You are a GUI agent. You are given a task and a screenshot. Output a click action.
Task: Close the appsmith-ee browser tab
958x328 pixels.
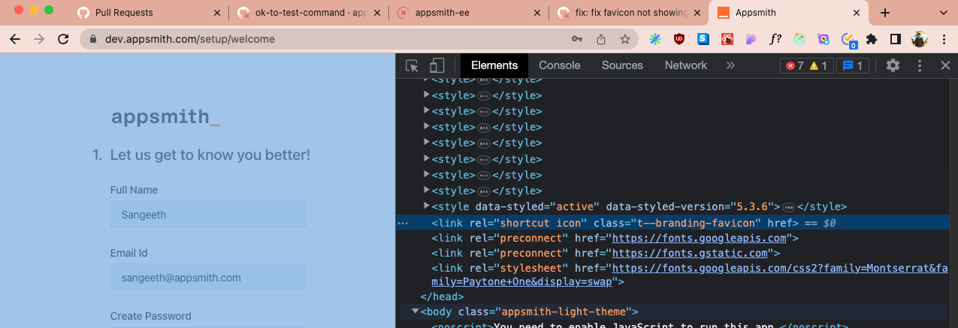(536, 13)
